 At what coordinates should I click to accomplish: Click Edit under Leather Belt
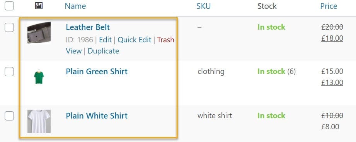(106, 40)
